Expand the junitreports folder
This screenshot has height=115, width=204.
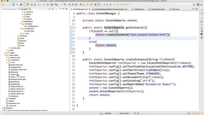[x=7, y=60]
